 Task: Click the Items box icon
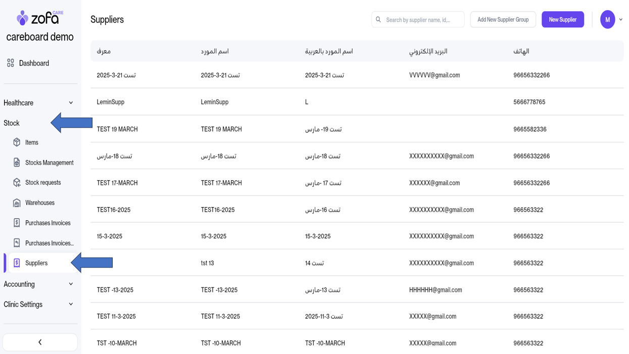tap(17, 142)
